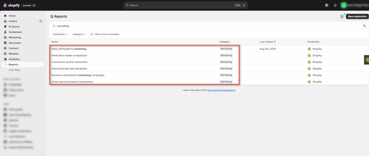Open Shop channel product impressions report
Screen dimensions: 369x156
(72, 82)
